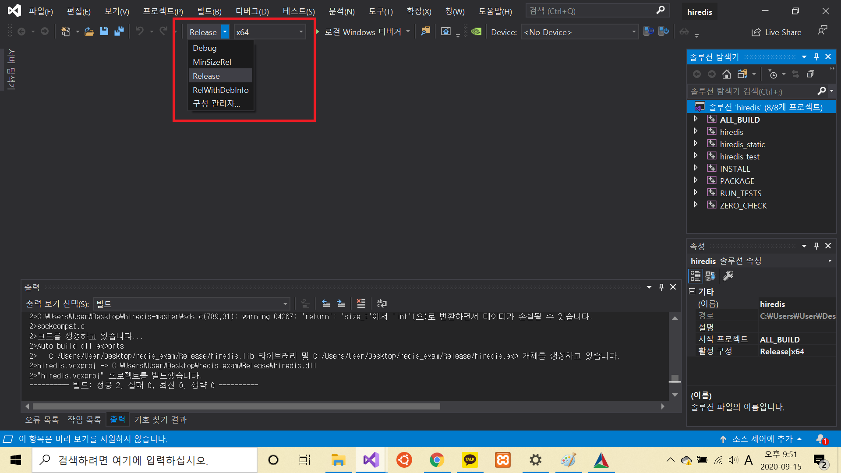Toggle word wrap in the output panel
Viewport: 841px width, 473px height.
pos(382,303)
